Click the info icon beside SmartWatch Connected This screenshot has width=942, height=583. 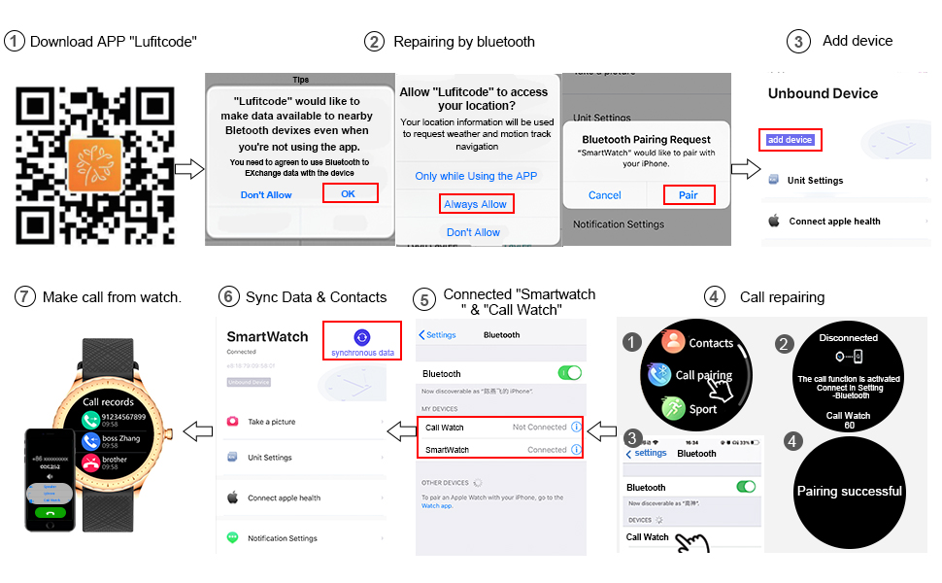[576, 449]
